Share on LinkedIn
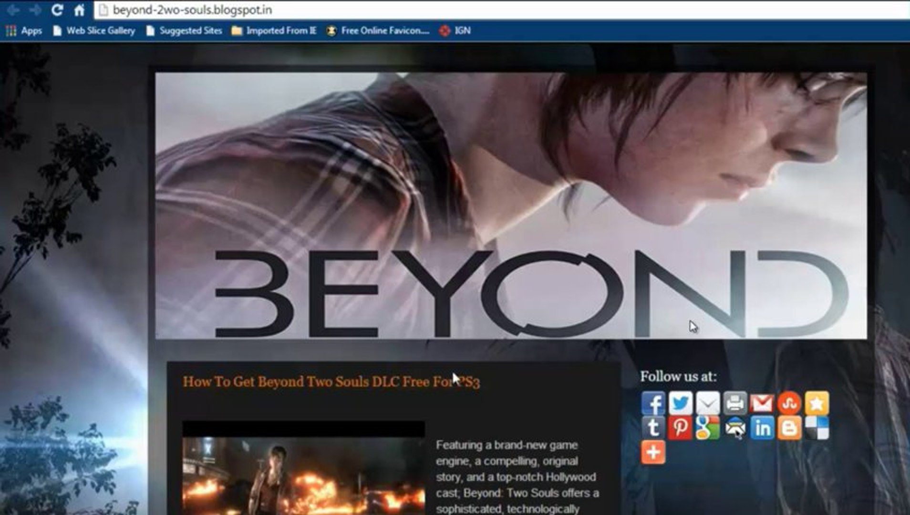Viewport: 910px width, 515px height. [762, 428]
